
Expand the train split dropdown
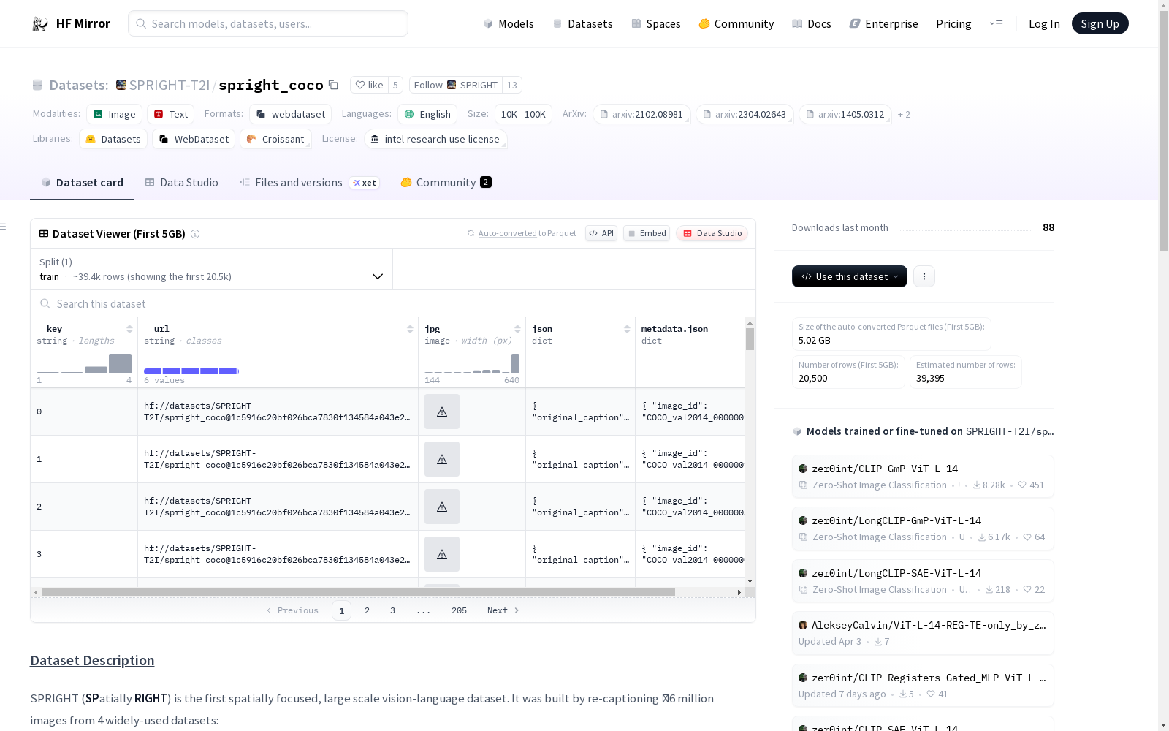pyautogui.click(x=211, y=269)
